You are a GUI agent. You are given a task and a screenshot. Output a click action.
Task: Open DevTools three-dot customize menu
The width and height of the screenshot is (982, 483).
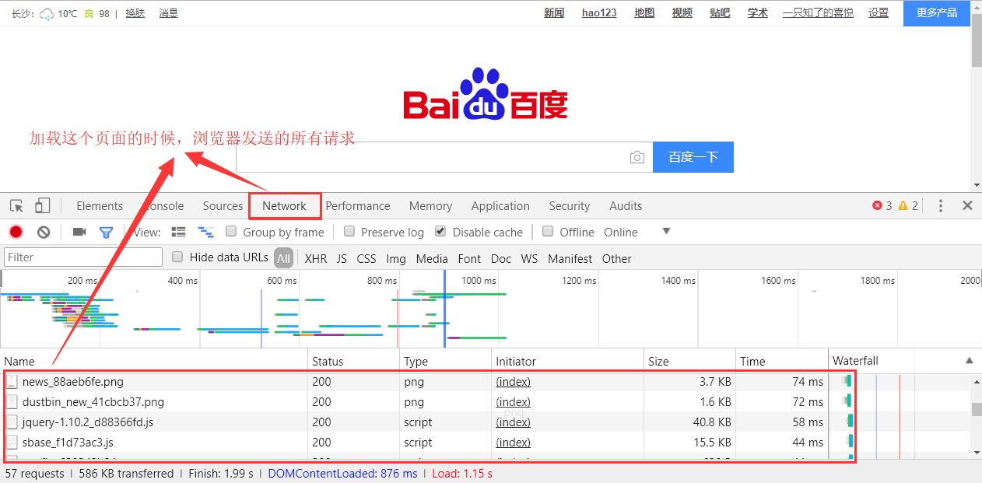click(x=941, y=206)
